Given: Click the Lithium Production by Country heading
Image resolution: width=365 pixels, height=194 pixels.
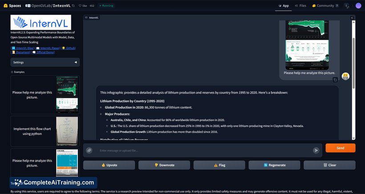Looking at the screenshot, I should coord(132,101).
